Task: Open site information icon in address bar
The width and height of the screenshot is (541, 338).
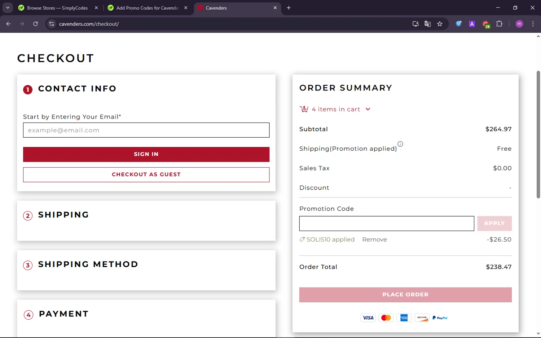Action: point(52,24)
